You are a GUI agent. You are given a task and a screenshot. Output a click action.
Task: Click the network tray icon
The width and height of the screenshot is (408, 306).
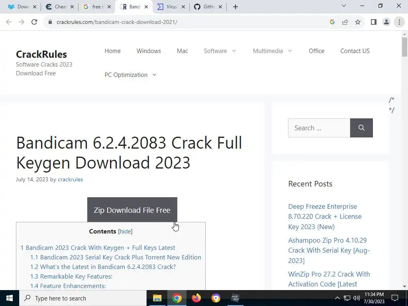click(x=347, y=298)
